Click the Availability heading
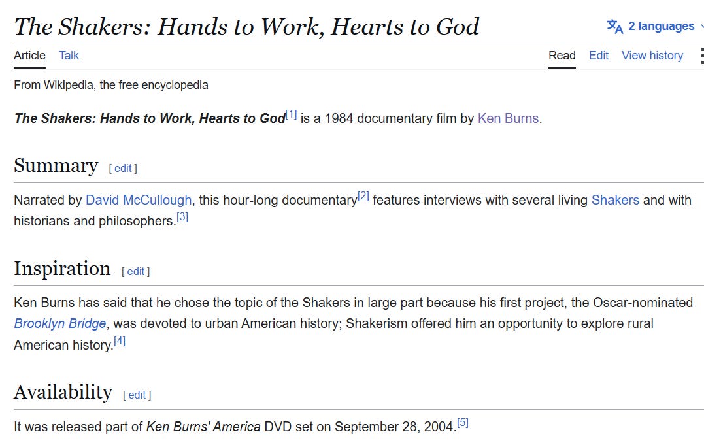This screenshot has height=443, width=704. pyautogui.click(x=63, y=392)
